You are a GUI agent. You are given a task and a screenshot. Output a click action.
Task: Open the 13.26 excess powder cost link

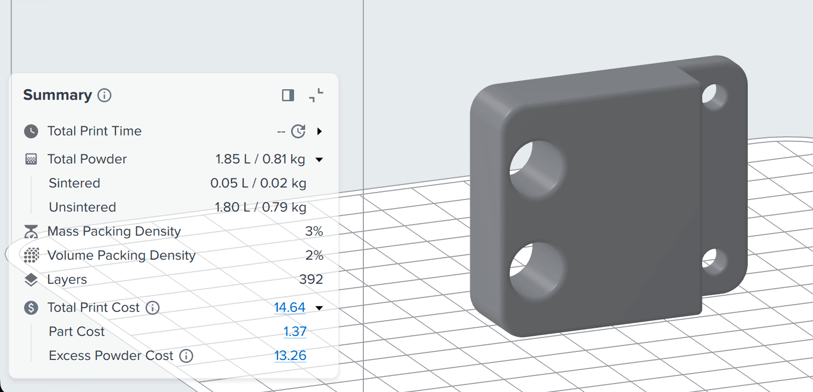pyautogui.click(x=290, y=355)
